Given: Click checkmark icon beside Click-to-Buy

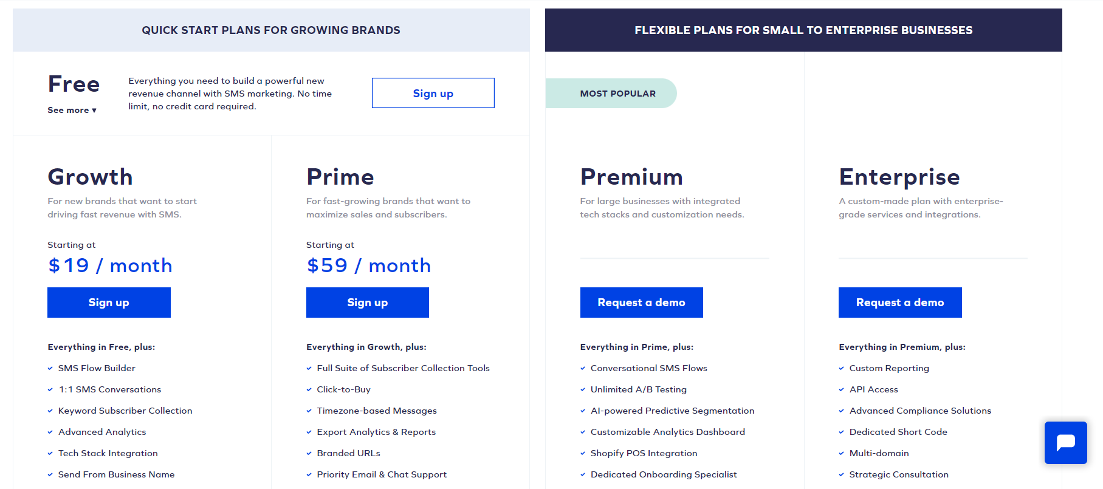Looking at the screenshot, I should pyautogui.click(x=309, y=389).
